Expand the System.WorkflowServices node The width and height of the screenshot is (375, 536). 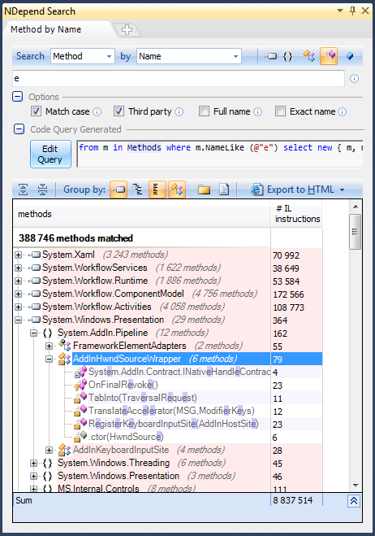coord(19,268)
